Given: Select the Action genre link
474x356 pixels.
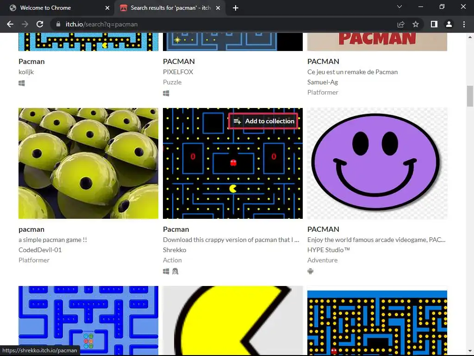Looking at the screenshot, I should [x=172, y=261].
